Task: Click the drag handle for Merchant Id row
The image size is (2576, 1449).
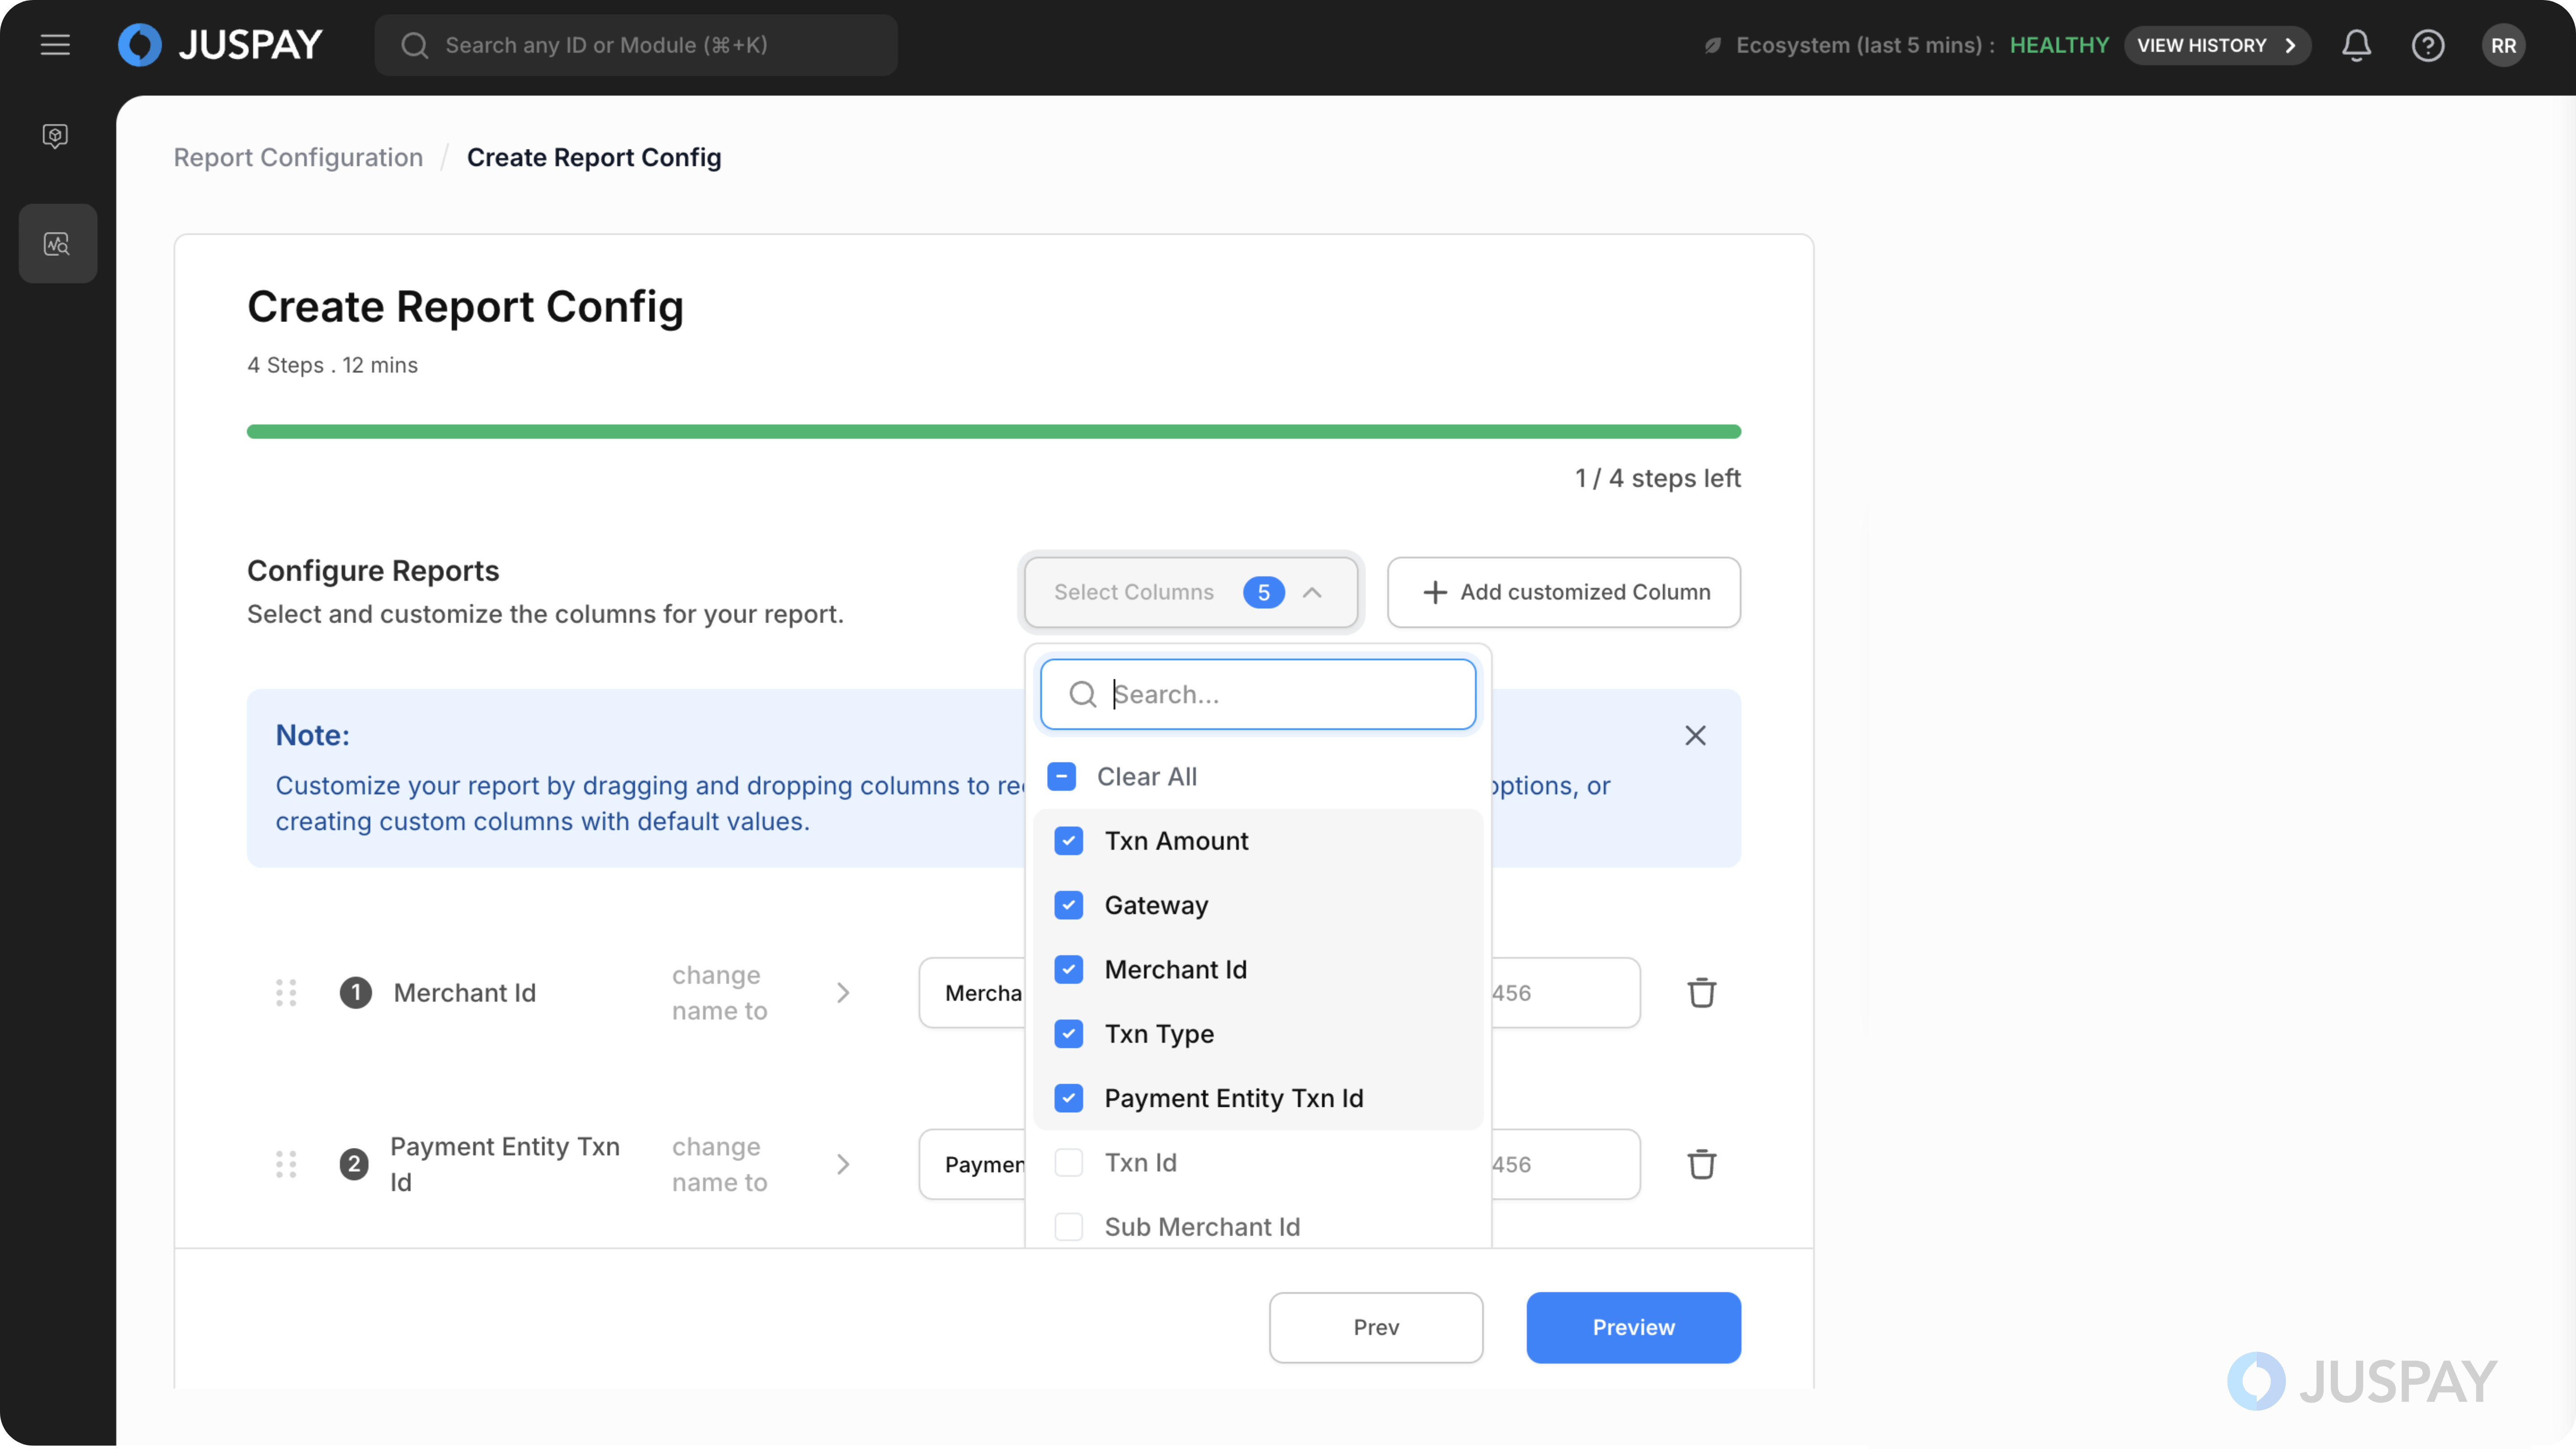Action: (x=286, y=993)
